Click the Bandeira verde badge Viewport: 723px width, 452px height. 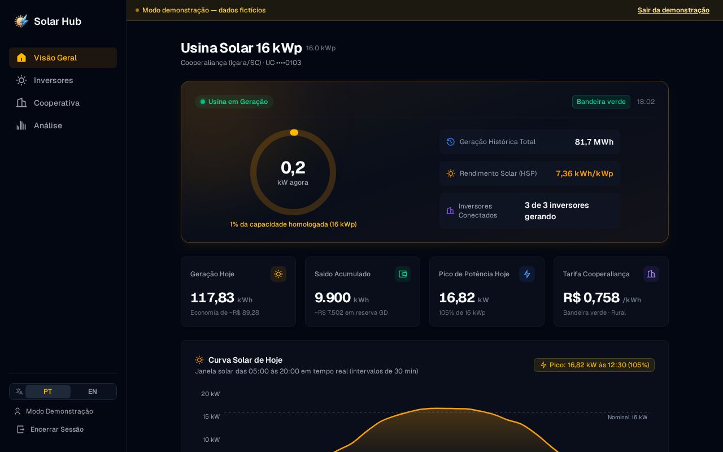601,102
